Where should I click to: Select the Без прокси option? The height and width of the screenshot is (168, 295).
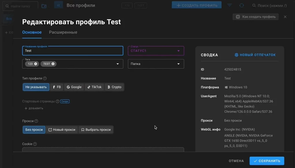(34, 130)
